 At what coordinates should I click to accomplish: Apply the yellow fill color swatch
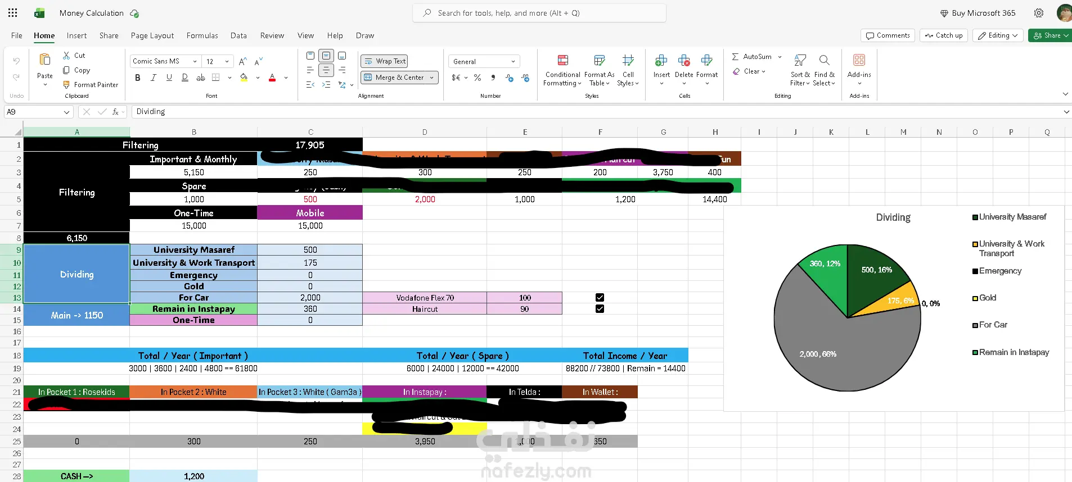coord(244,78)
